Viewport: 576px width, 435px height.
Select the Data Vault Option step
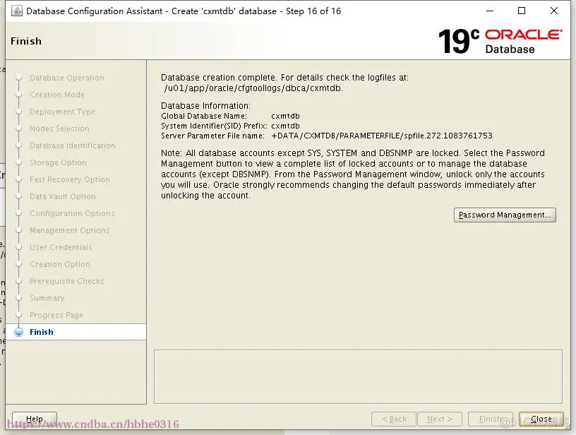click(x=62, y=196)
